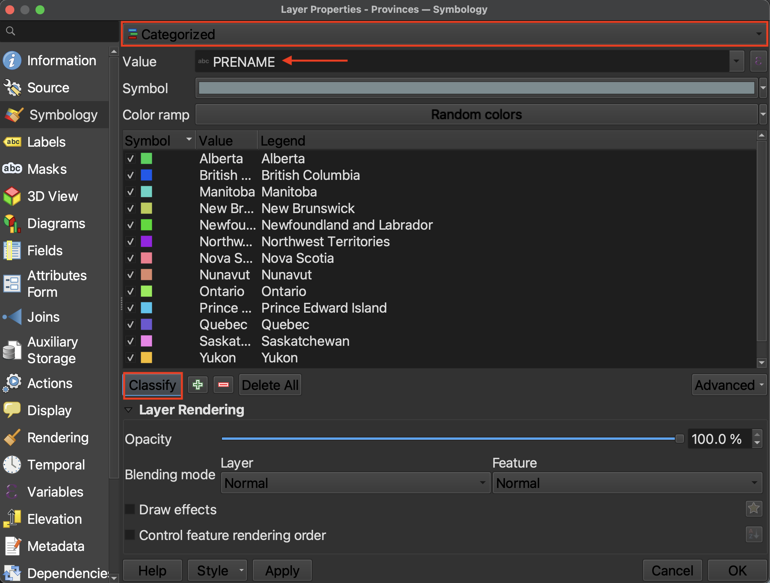This screenshot has height=583, width=770.
Task: Click the expression builder icon beside PRENAME
Action: click(758, 61)
